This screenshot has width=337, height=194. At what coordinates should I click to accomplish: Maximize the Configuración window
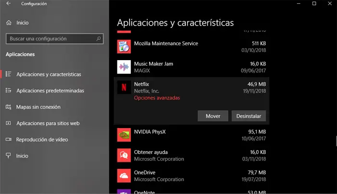pyautogui.click(x=314, y=4)
